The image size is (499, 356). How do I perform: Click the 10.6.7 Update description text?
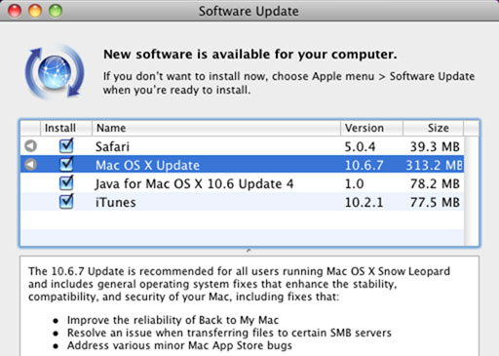click(x=239, y=284)
